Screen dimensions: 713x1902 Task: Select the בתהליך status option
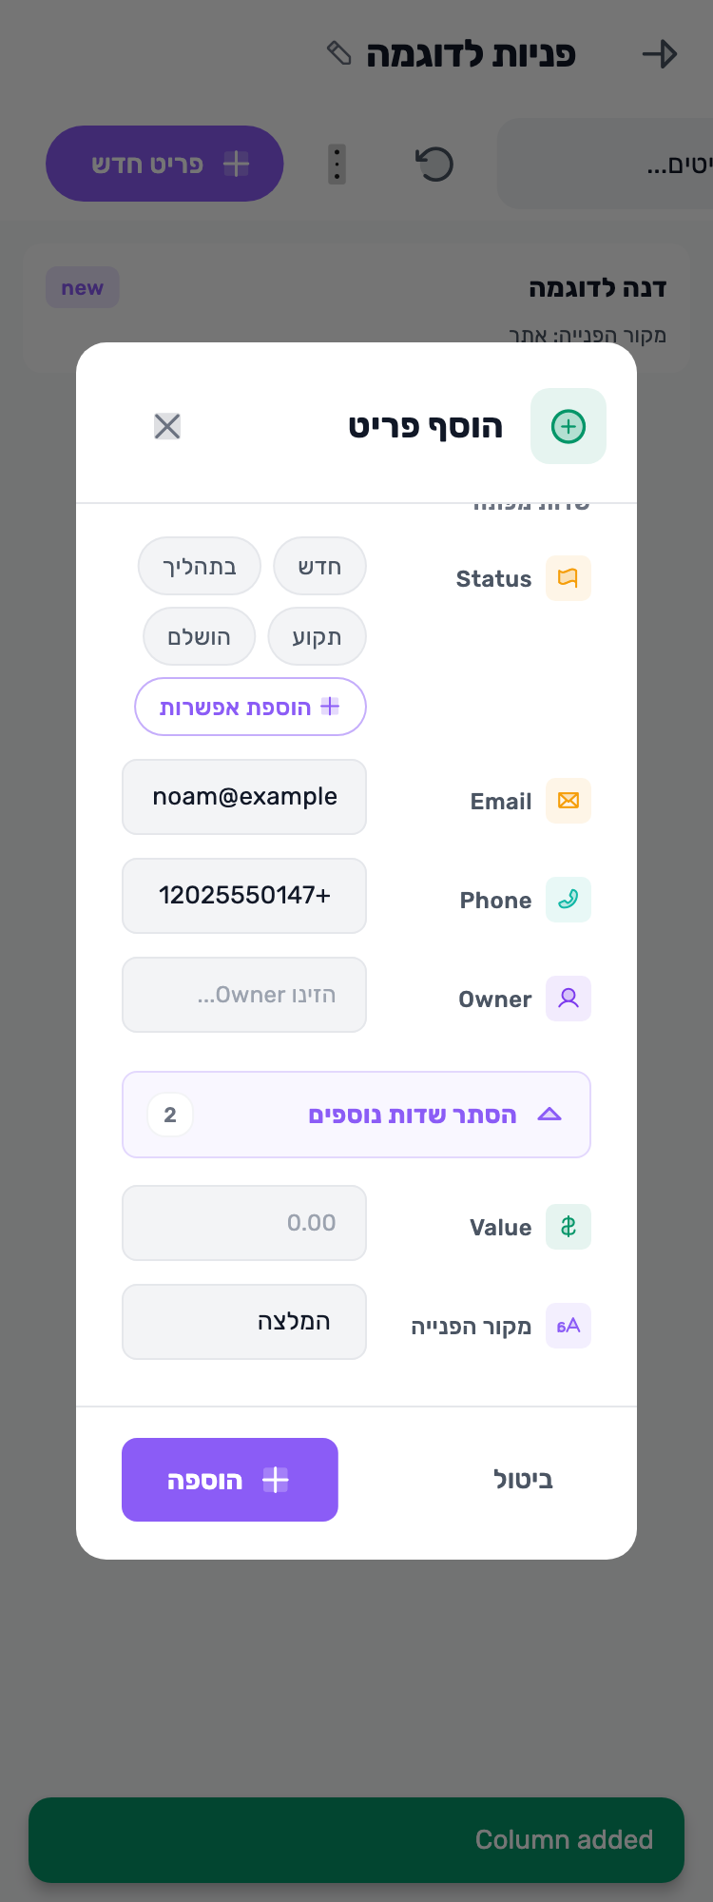click(x=200, y=566)
